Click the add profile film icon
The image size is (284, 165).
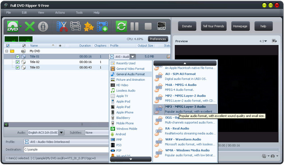103,27
